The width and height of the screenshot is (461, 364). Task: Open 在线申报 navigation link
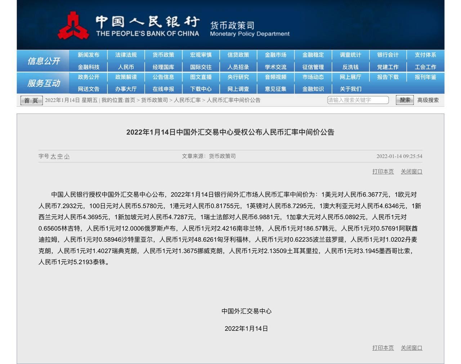coord(164,89)
